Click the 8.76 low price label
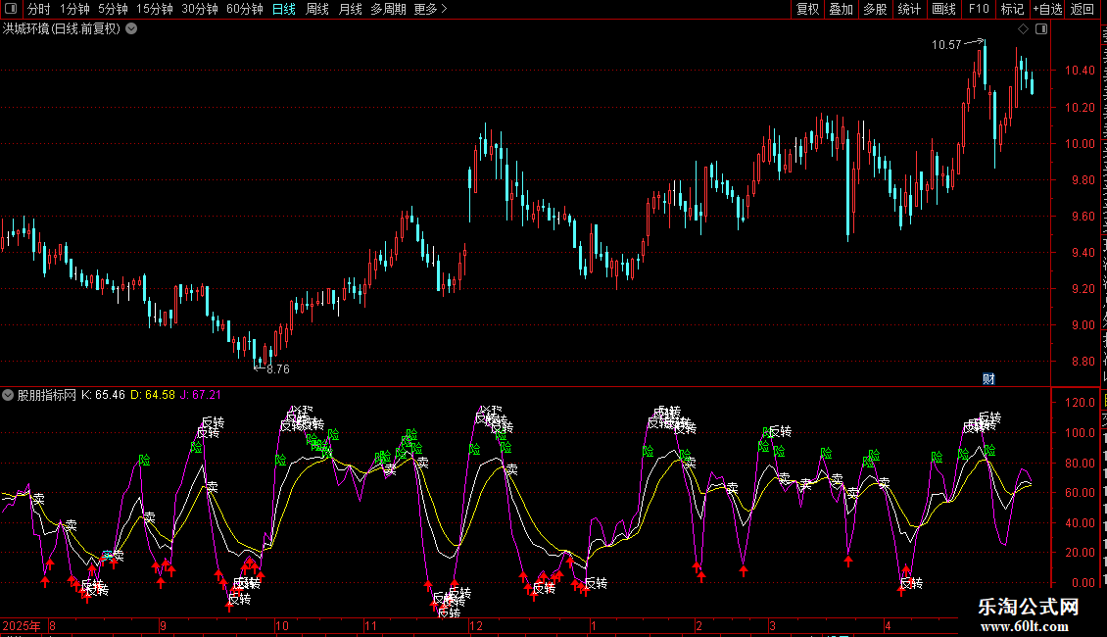Screen dimensions: 1107x637 [x=278, y=369]
